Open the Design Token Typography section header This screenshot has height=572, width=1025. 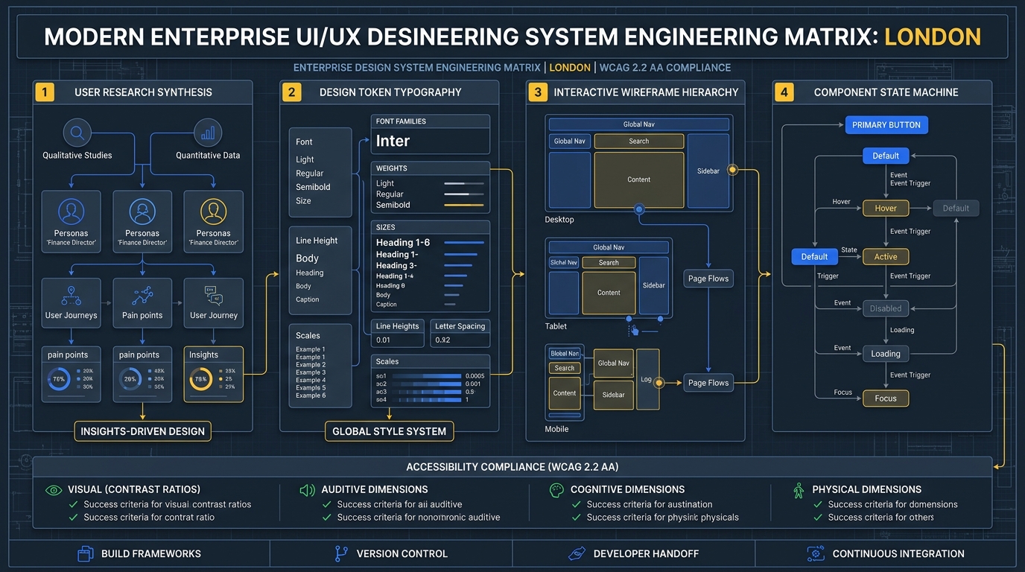tap(390, 92)
